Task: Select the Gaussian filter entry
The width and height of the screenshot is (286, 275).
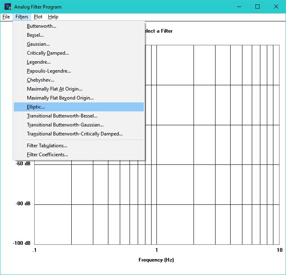Action: (x=38, y=44)
